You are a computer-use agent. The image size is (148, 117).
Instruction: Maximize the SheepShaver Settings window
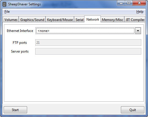[129, 3]
